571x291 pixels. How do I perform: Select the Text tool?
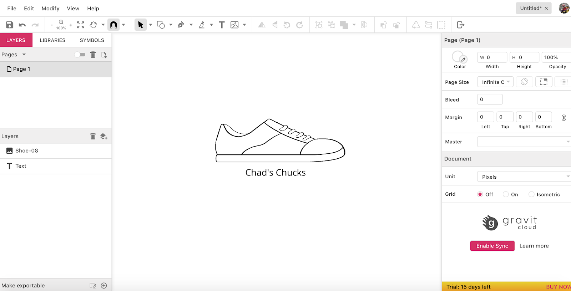pyautogui.click(x=222, y=25)
